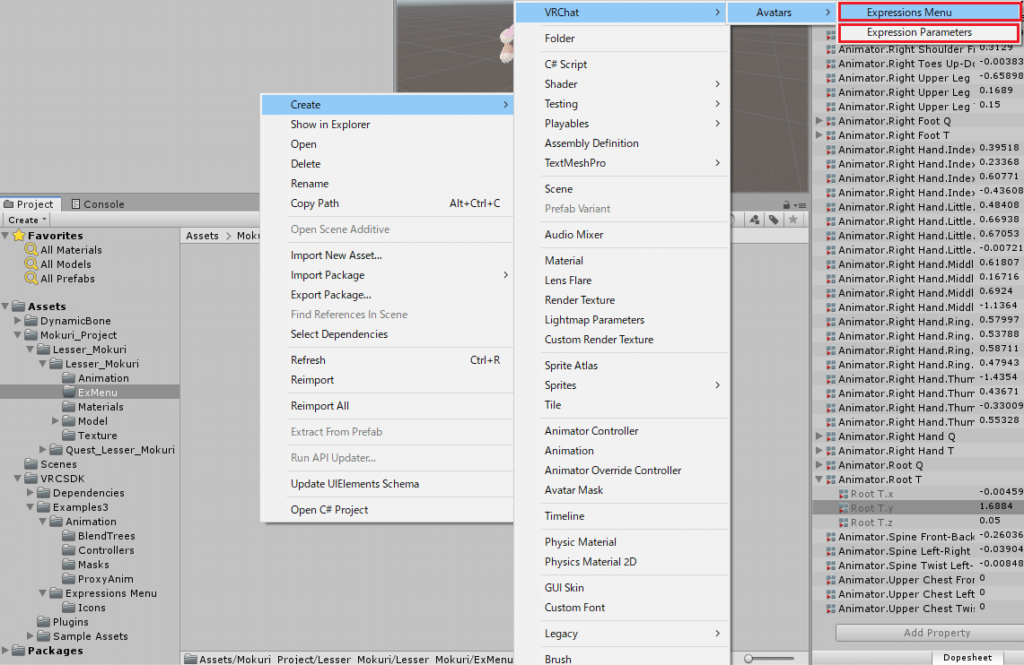Click the All Materials search icon
This screenshot has width=1024, height=665.
(x=31, y=250)
